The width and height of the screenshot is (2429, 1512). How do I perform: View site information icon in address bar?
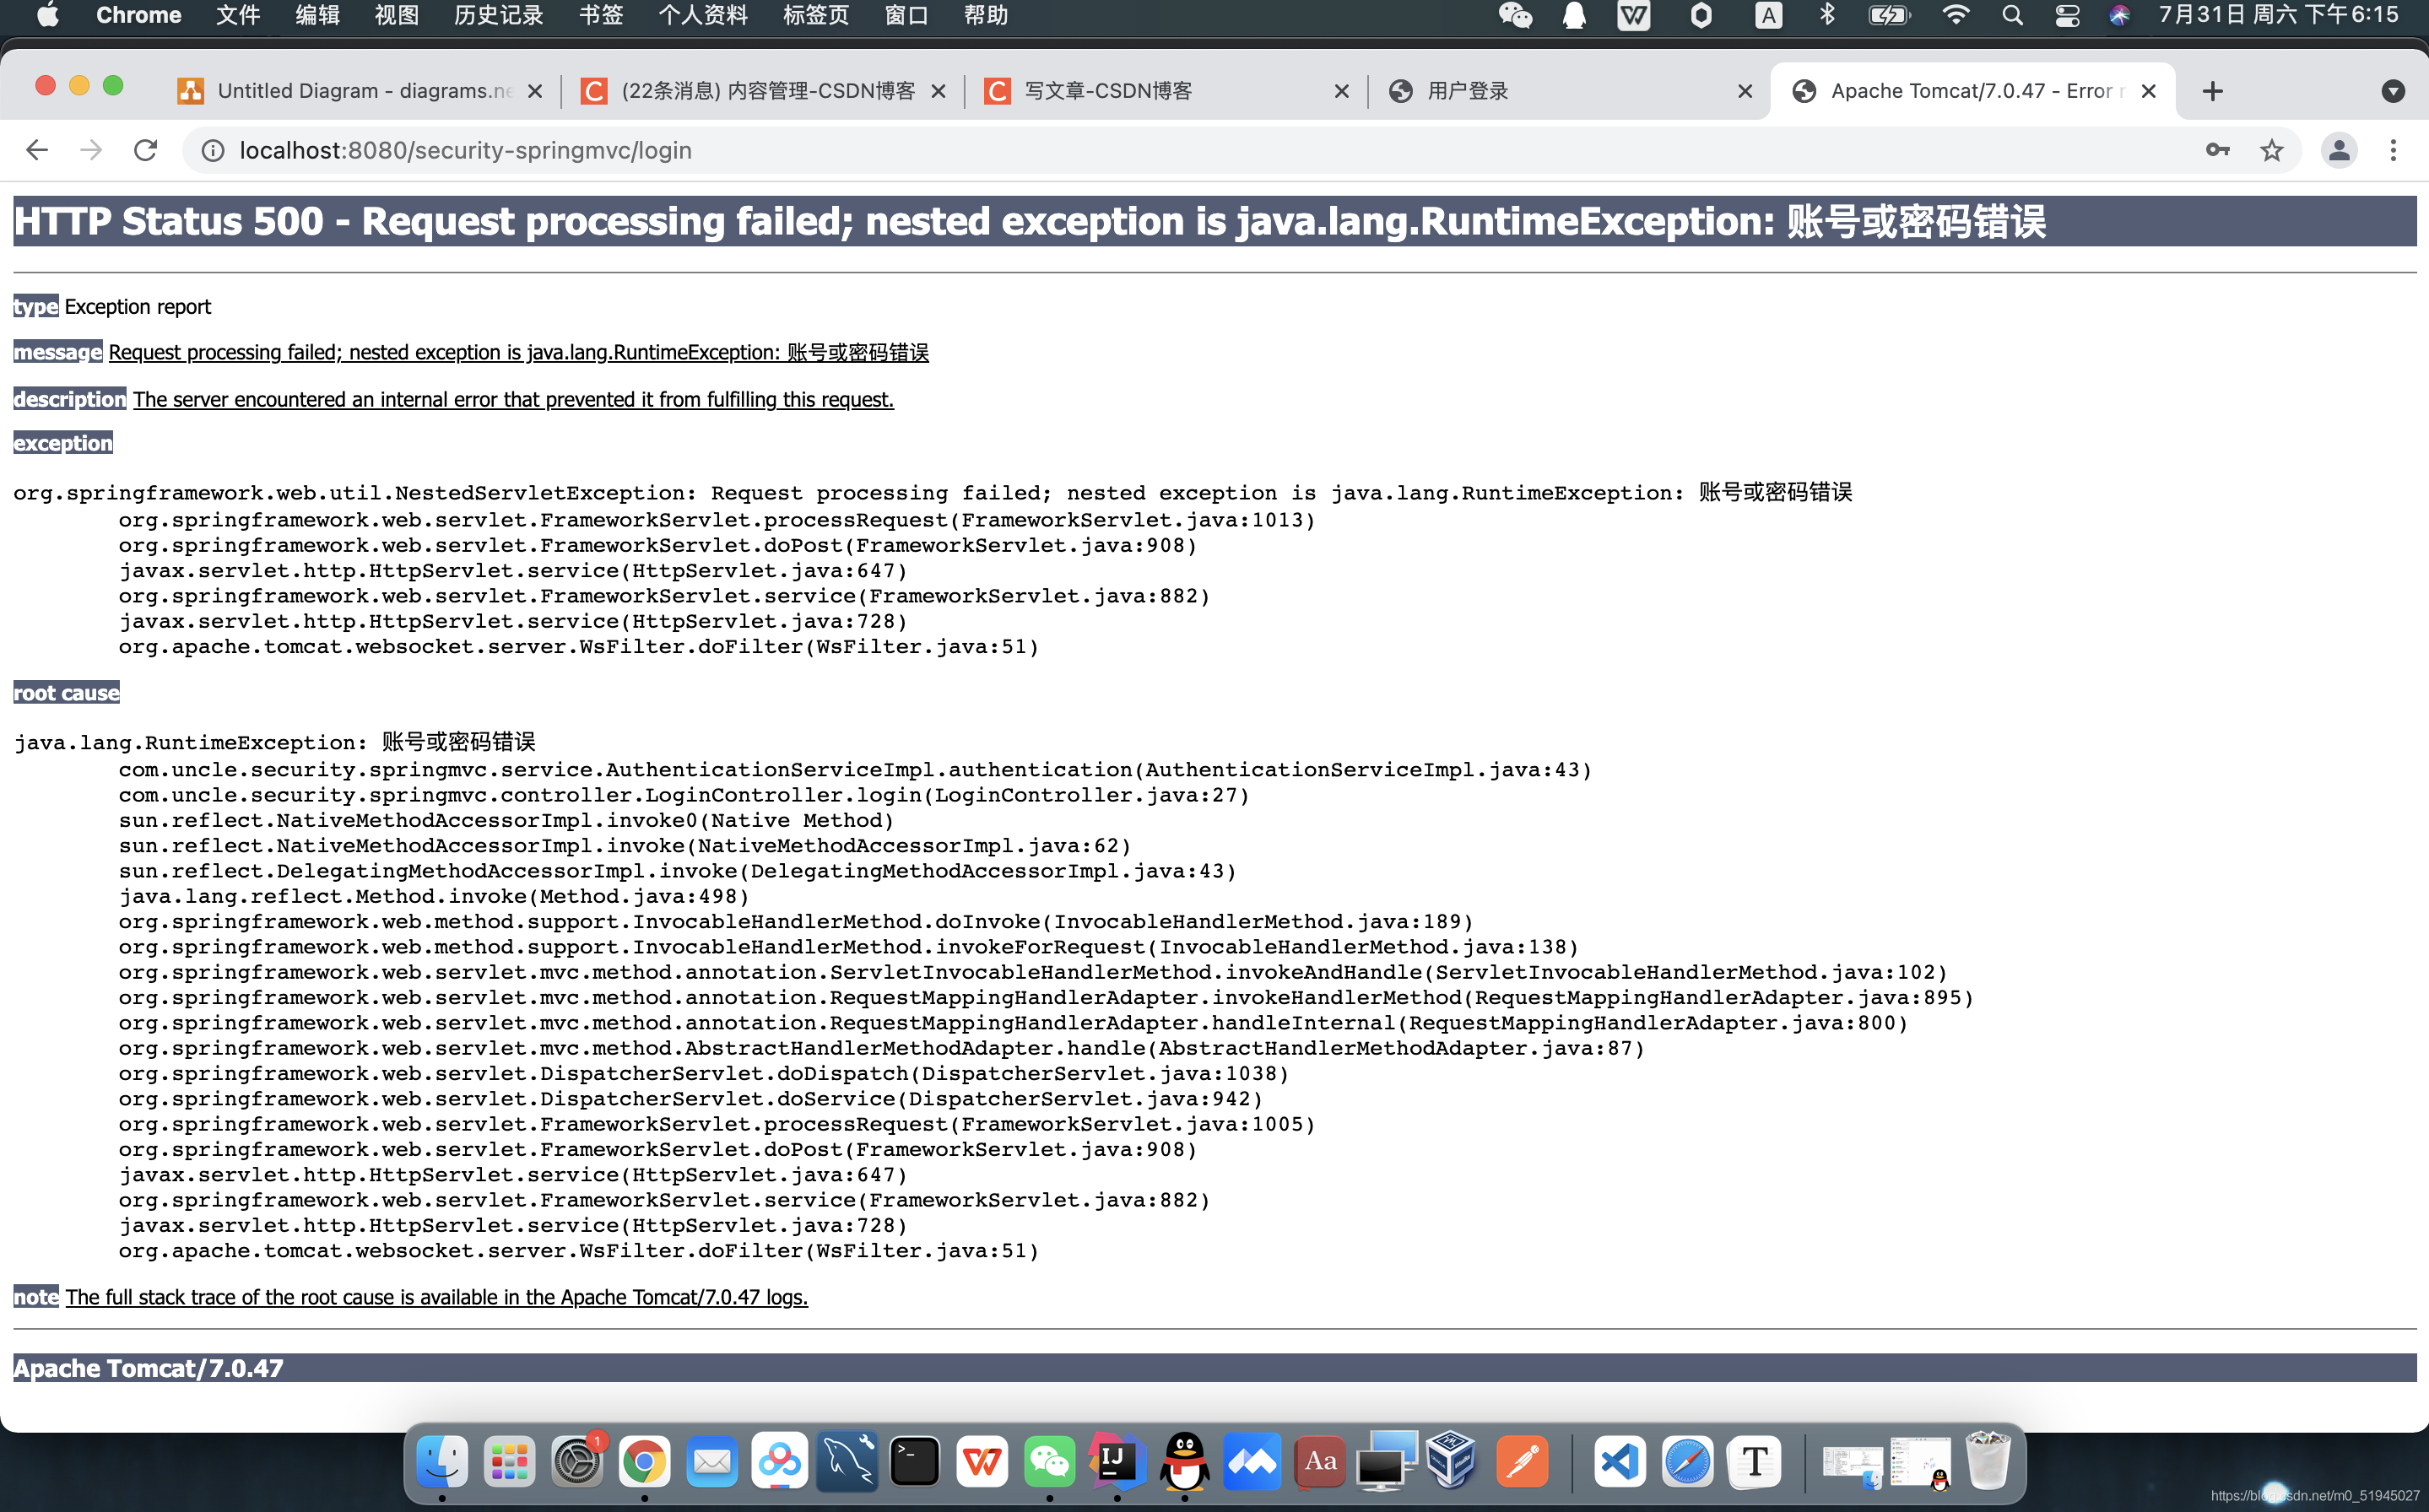pos(212,150)
